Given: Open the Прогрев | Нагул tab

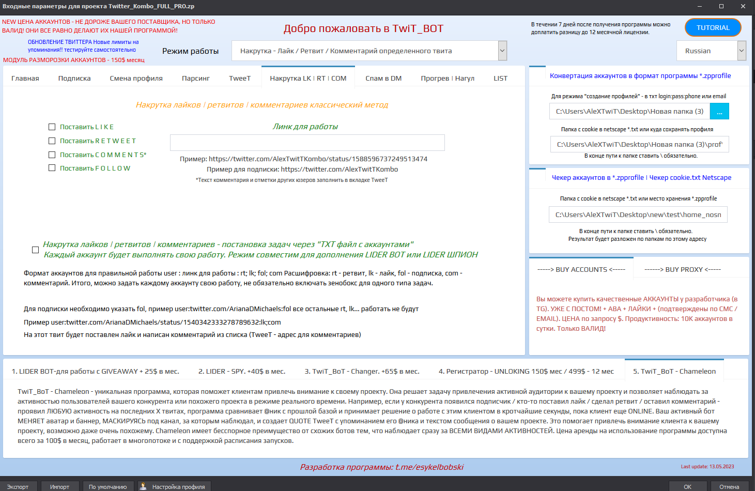Looking at the screenshot, I should coord(448,79).
